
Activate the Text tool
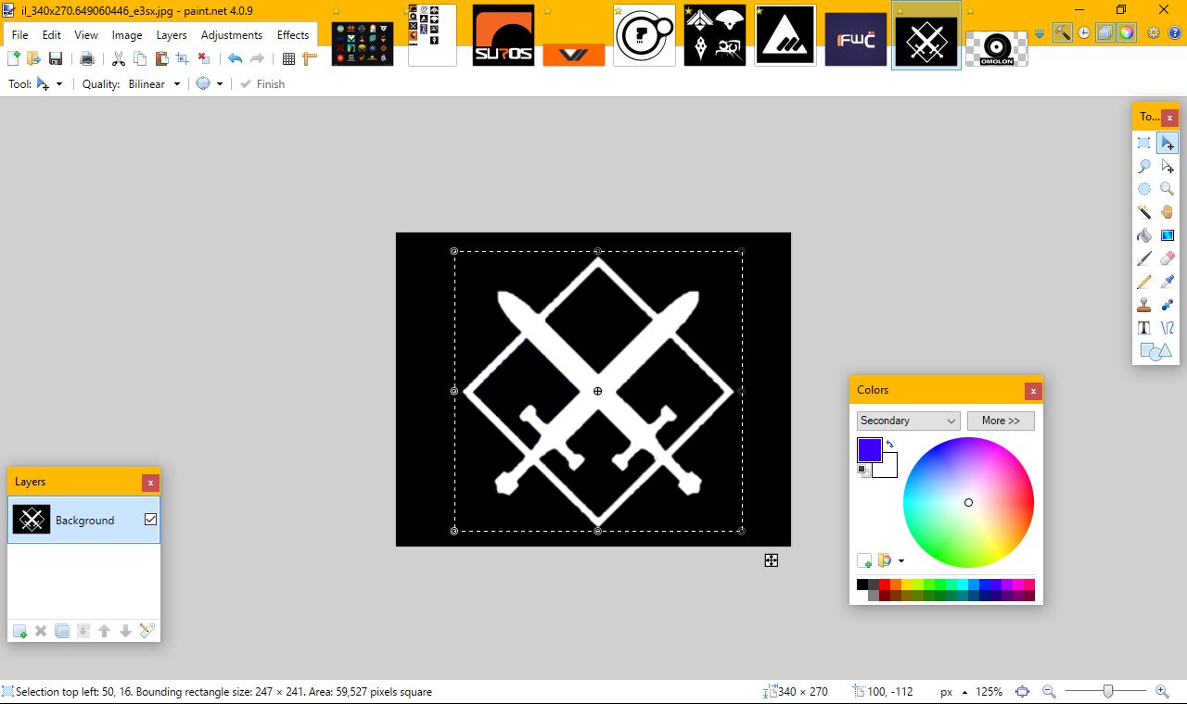[x=1144, y=328]
